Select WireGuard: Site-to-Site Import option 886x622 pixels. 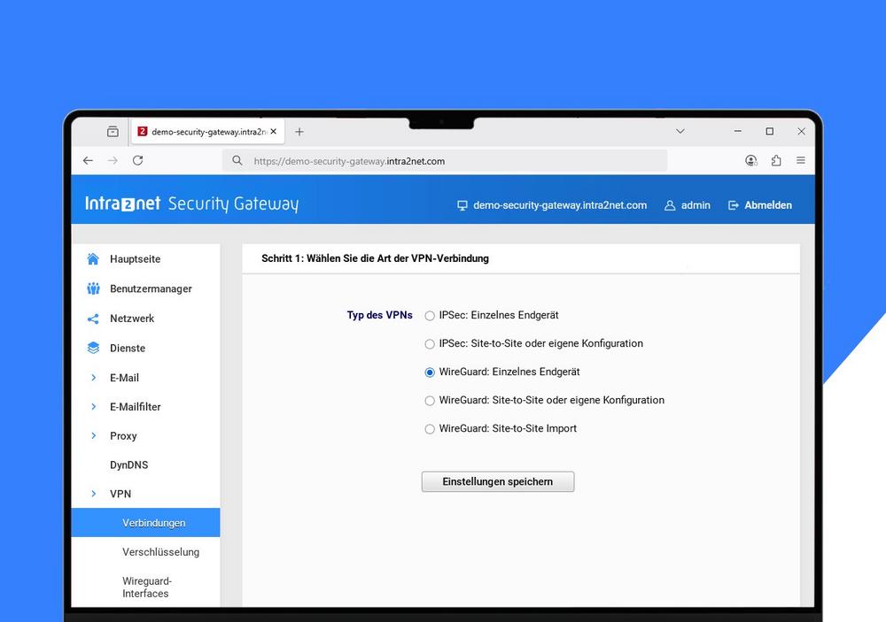coord(431,429)
